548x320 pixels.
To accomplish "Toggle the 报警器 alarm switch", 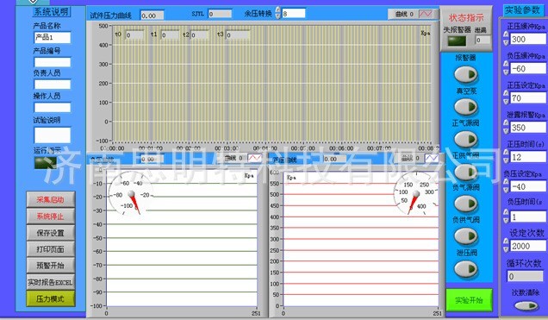I will pos(466,74).
